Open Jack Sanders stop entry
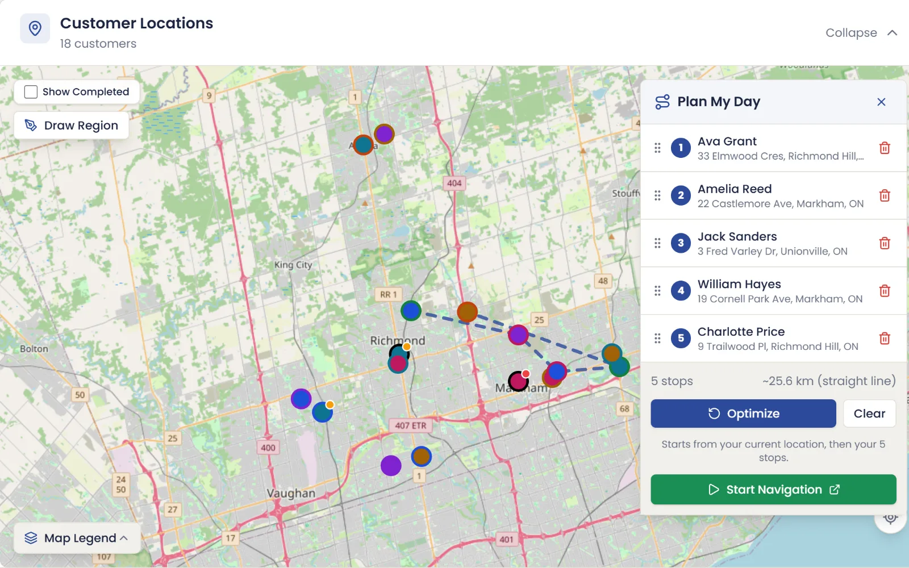 pyautogui.click(x=773, y=243)
